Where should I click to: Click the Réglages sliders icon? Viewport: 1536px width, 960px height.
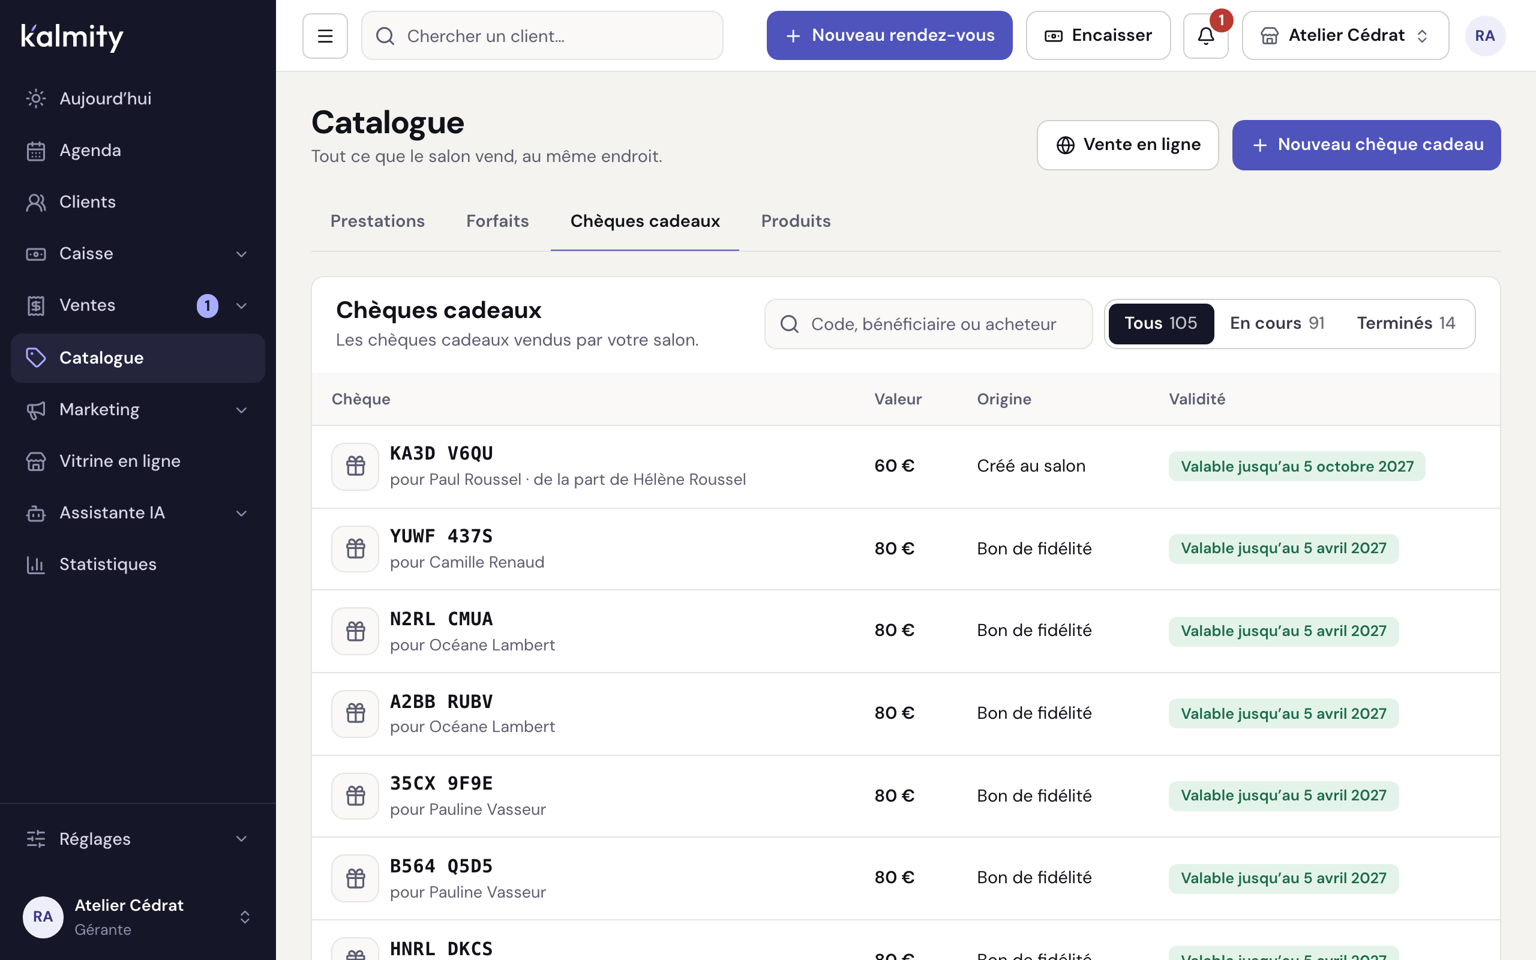[36, 839]
